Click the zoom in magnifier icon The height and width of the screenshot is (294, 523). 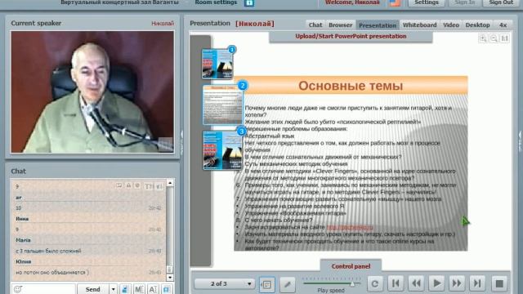483,38
